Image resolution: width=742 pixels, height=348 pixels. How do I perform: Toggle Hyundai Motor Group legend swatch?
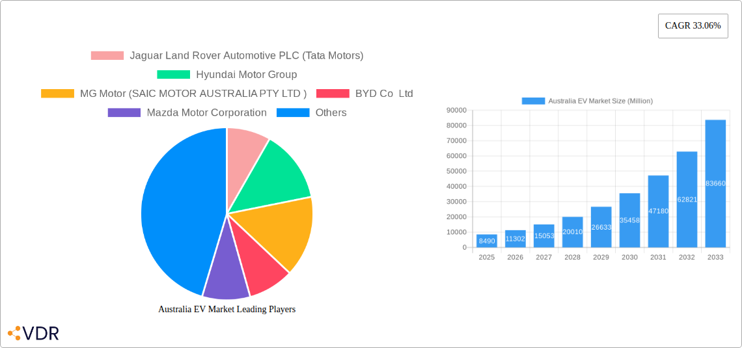173,75
